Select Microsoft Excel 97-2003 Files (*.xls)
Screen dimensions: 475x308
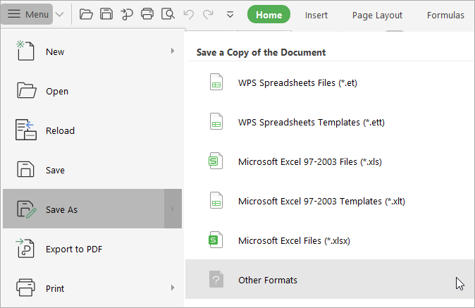coord(330,161)
